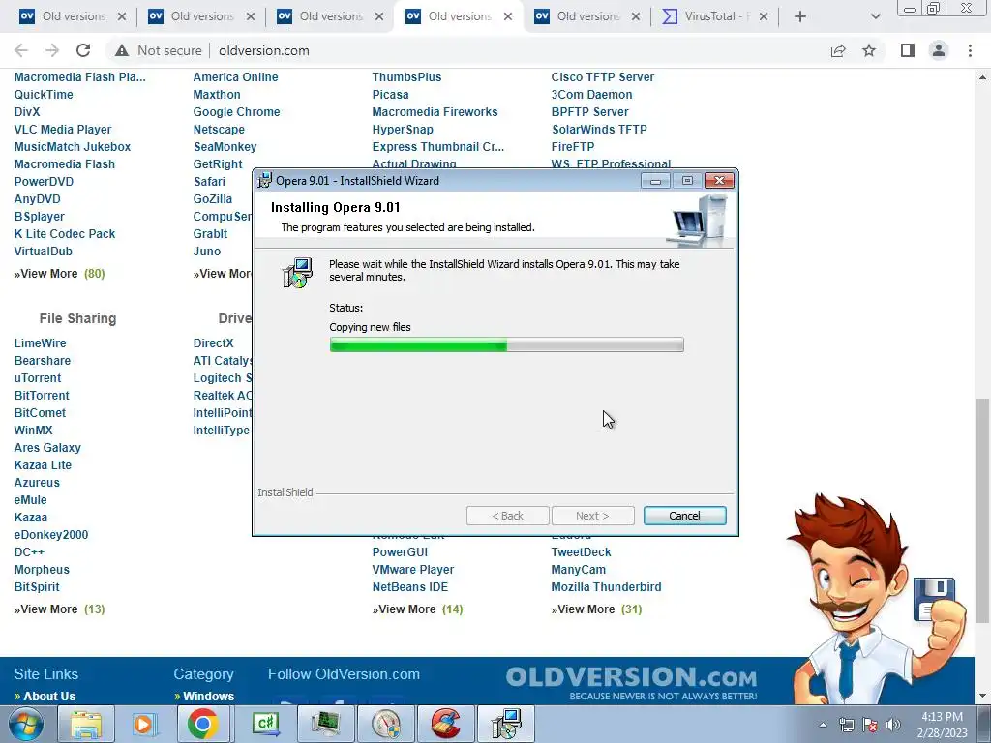View More file sharing apps (13)
This screenshot has height=743, width=991.
pos(59,609)
